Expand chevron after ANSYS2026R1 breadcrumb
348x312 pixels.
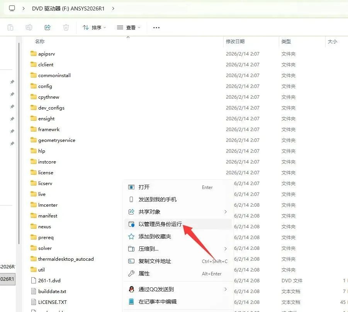tap(113, 8)
